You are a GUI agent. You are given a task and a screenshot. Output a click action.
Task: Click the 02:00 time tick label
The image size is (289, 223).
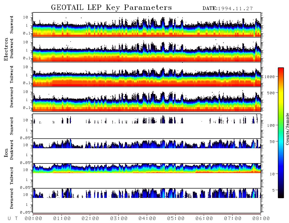point(90,218)
